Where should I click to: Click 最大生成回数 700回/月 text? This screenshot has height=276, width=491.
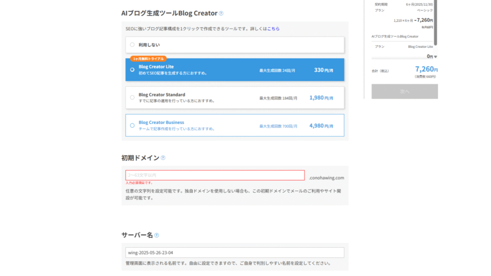tap(278, 126)
